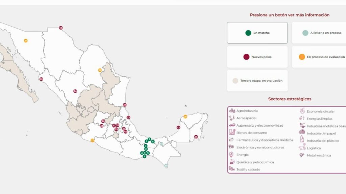Select the 'En marcha' legend button
The width and height of the screenshot is (346, 194).
pyautogui.click(x=257, y=33)
